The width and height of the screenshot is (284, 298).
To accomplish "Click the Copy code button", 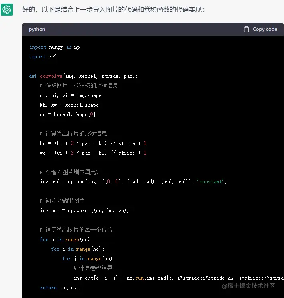I will (260, 29).
